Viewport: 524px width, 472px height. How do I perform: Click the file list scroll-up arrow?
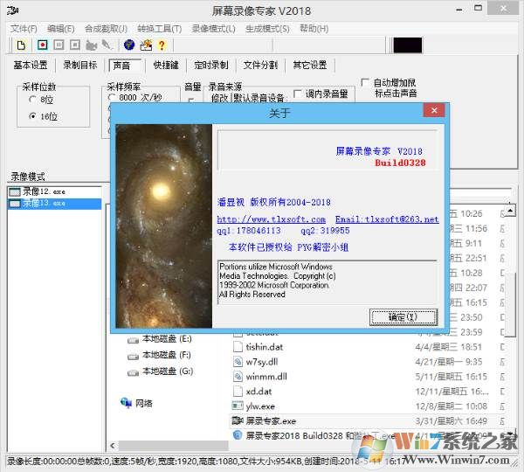(x=510, y=211)
